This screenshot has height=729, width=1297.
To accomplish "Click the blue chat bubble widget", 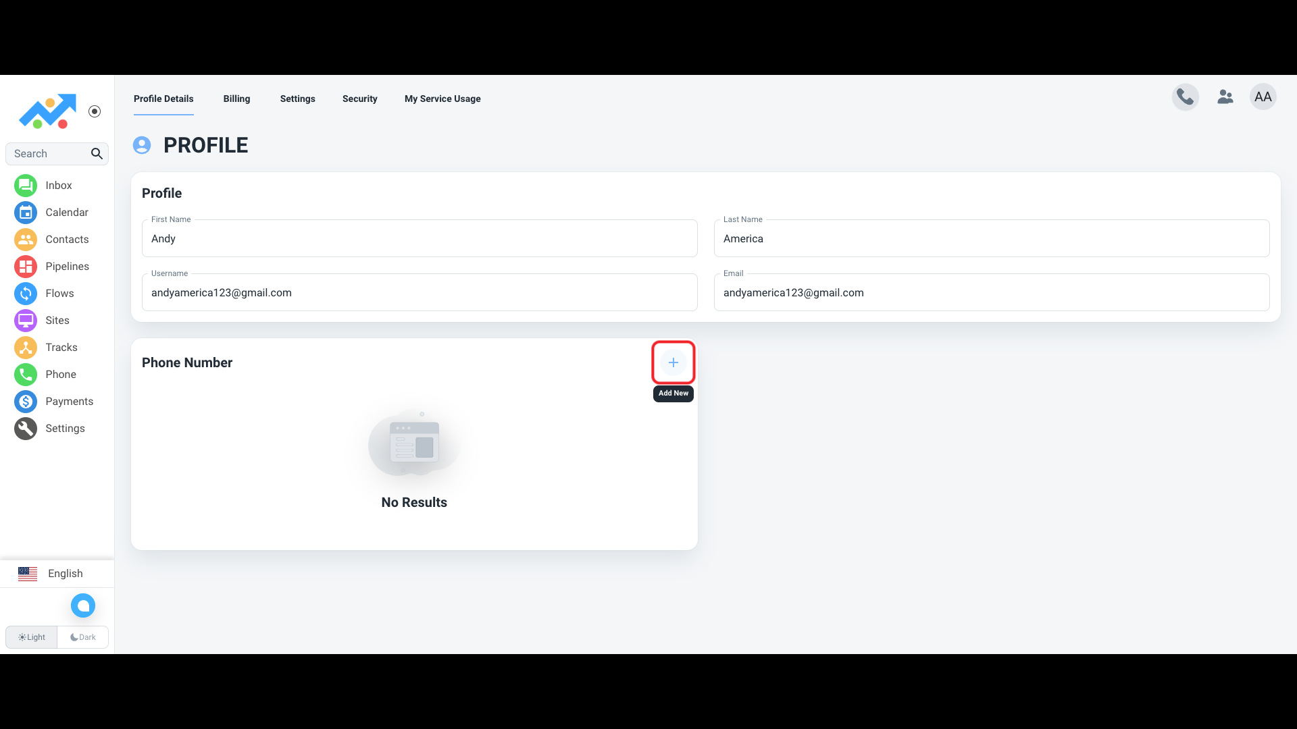I will click(83, 605).
